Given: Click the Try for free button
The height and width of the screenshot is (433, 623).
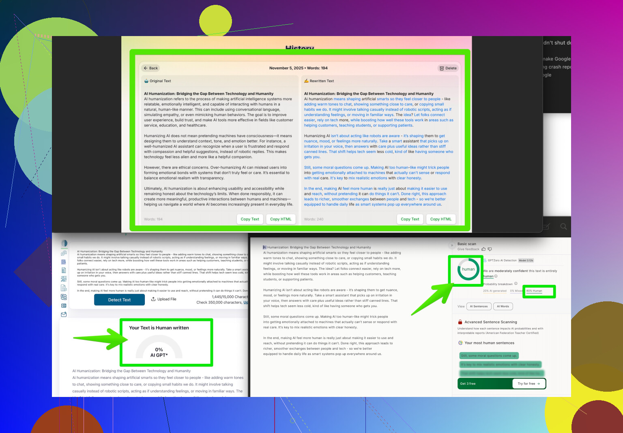Looking at the screenshot, I should coord(528,384).
